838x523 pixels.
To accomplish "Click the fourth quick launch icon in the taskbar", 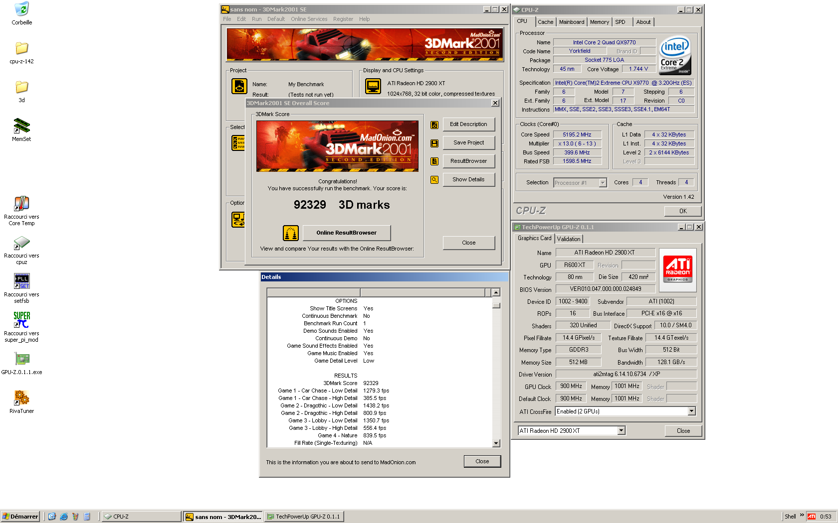I will [x=87, y=517].
